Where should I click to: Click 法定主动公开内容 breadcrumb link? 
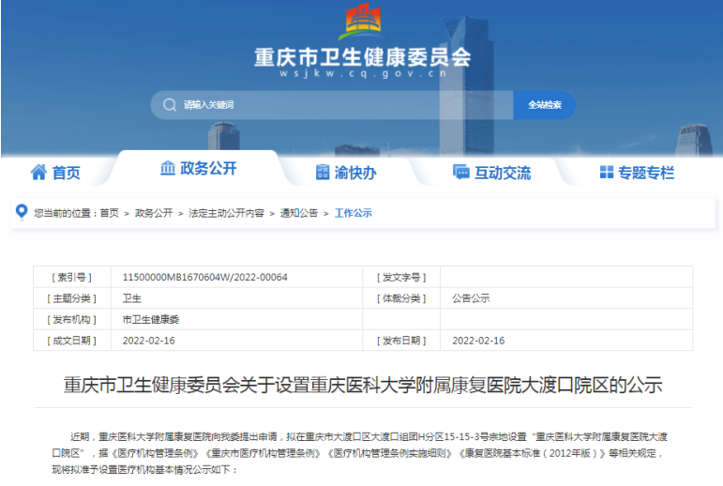[226, 213]
